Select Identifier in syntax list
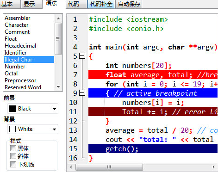Image resolution: width=218 pixels, height=172 pixels. pyautogui.click(x=29, y=53)
